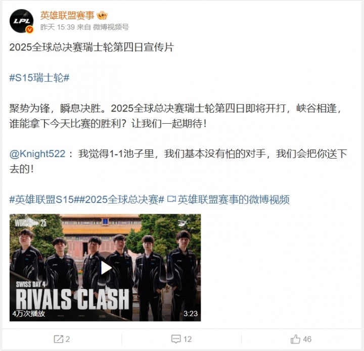Click the orange verified badge on avatar
The height and width of the screenshot is (351, 364).
click(29, 29)
